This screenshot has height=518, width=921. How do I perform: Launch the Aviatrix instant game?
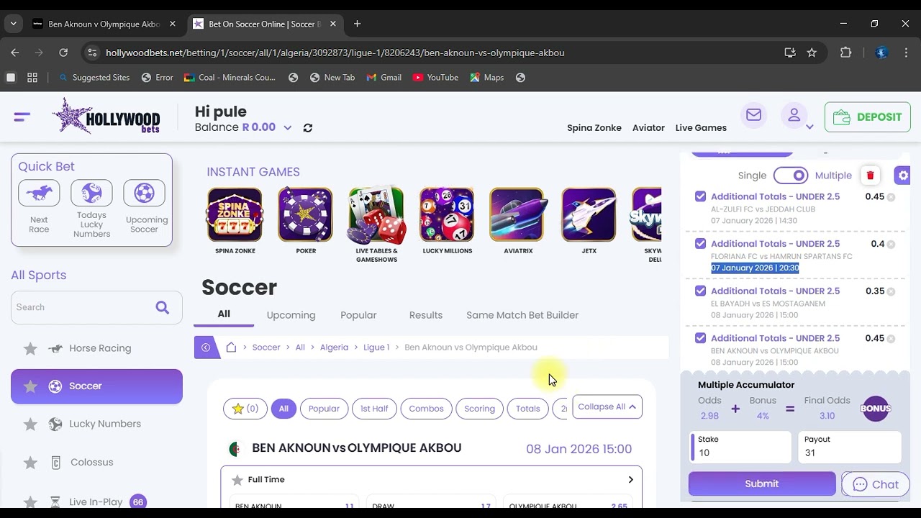517,215
